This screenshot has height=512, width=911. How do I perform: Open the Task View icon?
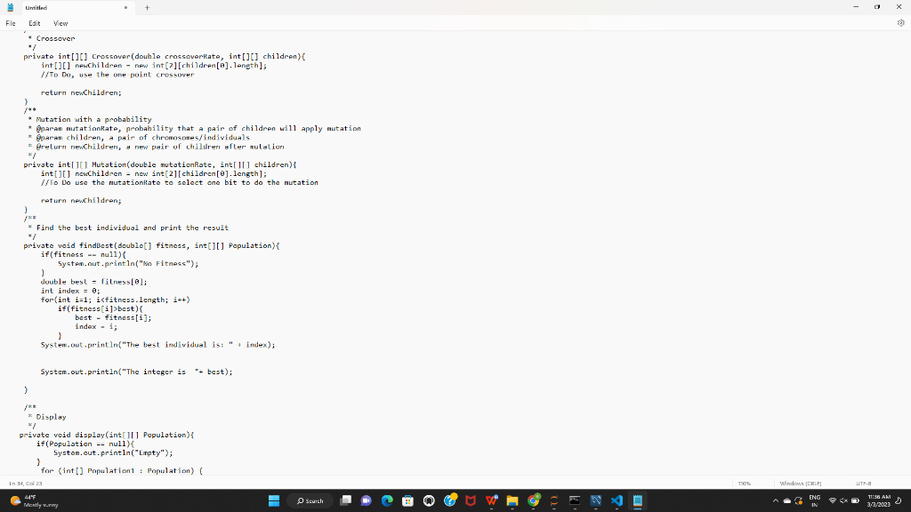click(x=345, y=500)
